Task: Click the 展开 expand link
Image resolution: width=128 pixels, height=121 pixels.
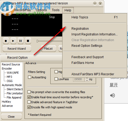Action: pos(114,85)
